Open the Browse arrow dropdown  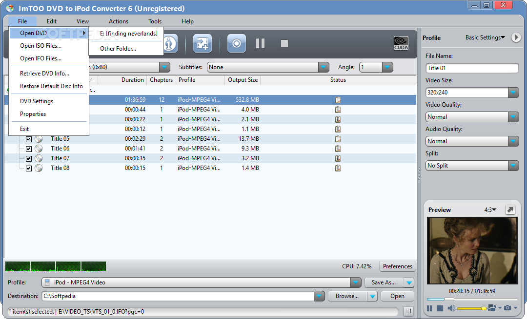(x=372, y=296)
